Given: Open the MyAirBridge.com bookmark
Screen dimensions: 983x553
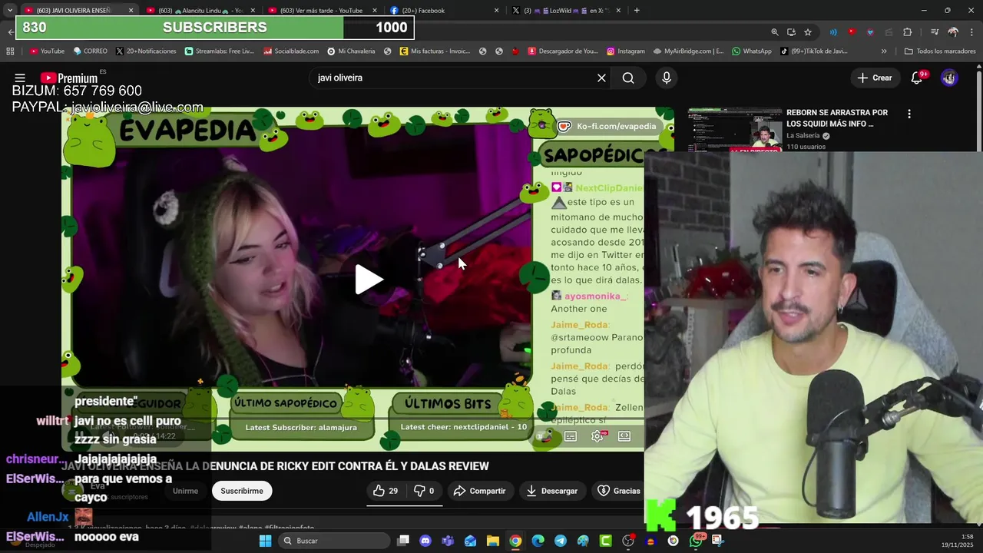Looking at the screenshot, I should coord(688,51).
